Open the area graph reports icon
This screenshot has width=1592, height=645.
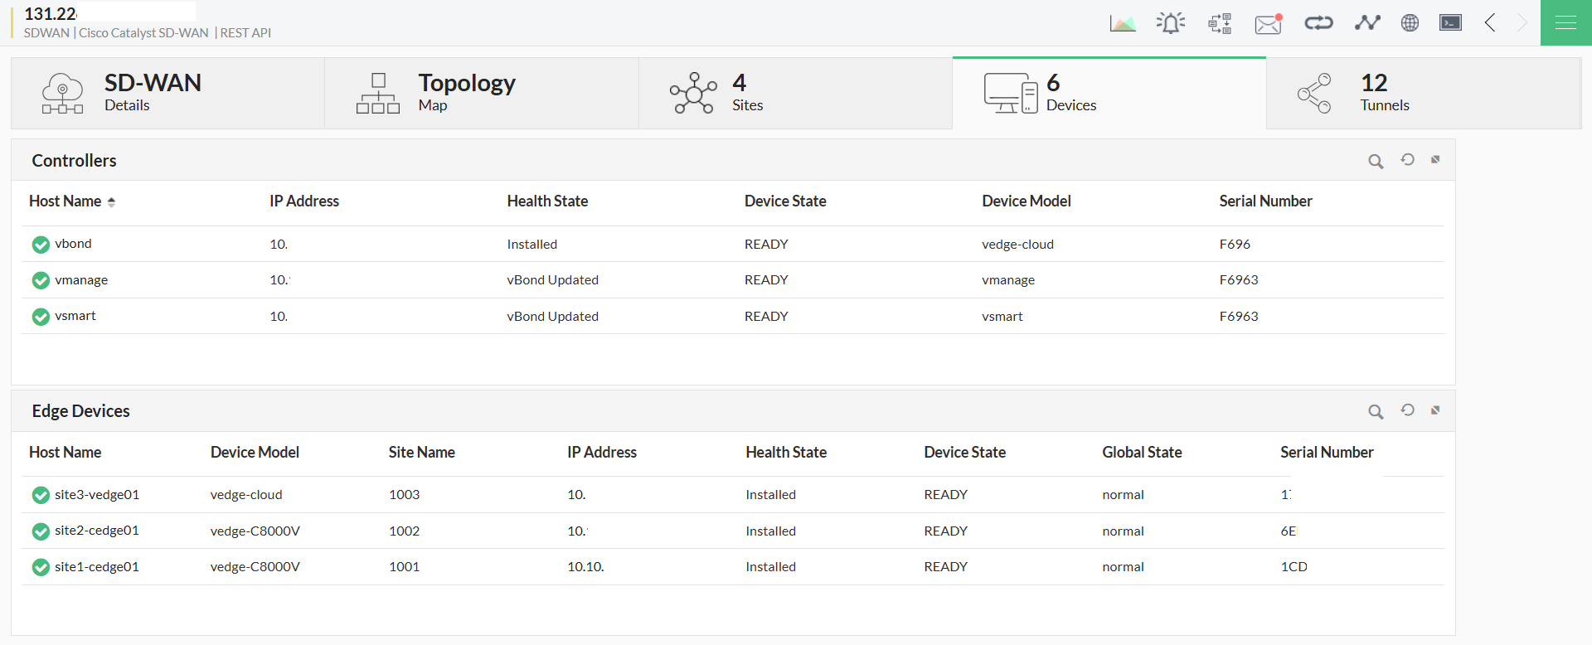1123,23
